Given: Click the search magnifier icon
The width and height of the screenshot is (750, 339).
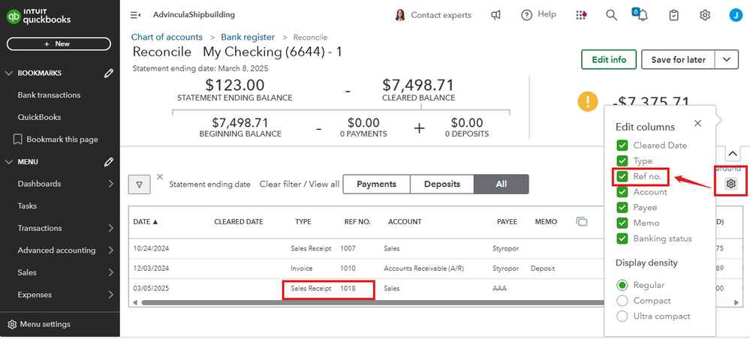Looking at the screenshot, I should click(612, 15).
